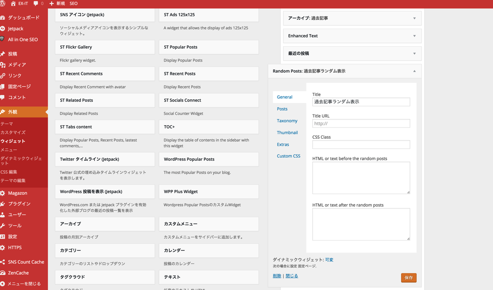Open the SEO admin bar menu
This screenshot has width=493, height=290.
pyautogui.click(x=73, y=4)
